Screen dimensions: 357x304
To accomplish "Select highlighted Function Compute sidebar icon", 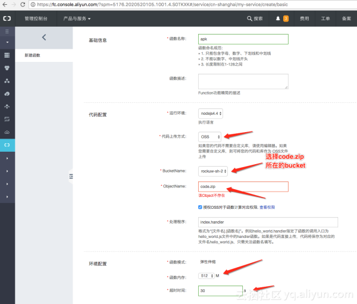I will coord(7,145).
